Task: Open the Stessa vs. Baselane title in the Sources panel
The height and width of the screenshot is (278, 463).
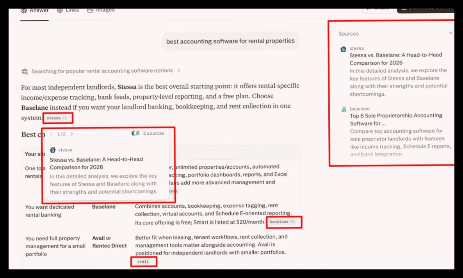Action: (396, 59)
